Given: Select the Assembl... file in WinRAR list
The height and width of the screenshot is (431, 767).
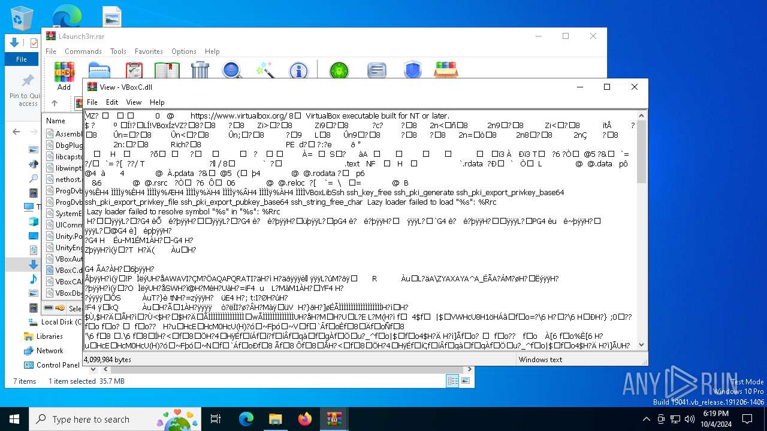Looking at the screenshot, I should (x=64, y=133).
